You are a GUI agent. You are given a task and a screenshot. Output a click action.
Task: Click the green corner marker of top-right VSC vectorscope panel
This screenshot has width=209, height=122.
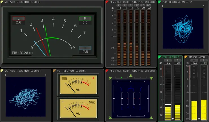point(160,2)
